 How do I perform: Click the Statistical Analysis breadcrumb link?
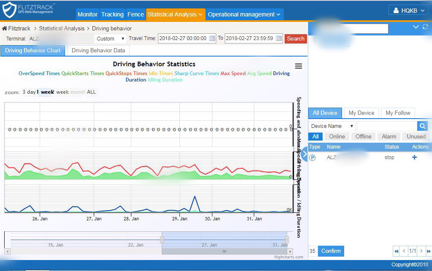pos(62,28)
